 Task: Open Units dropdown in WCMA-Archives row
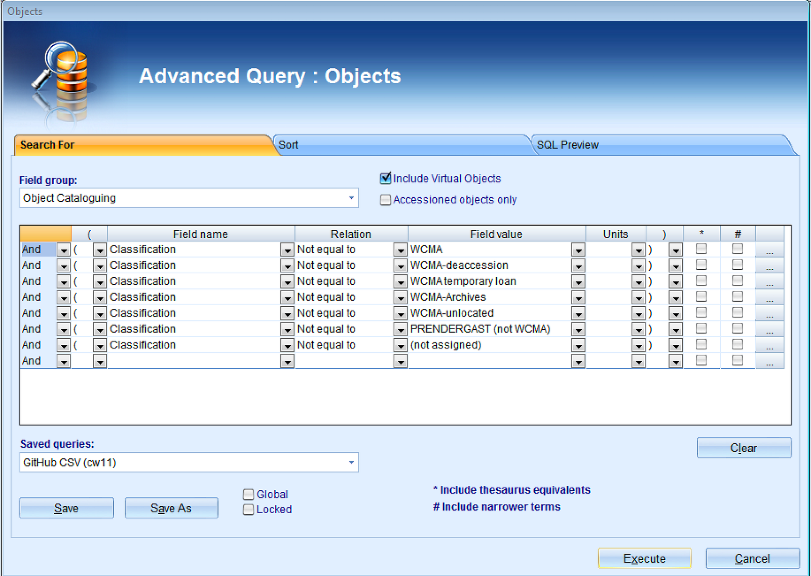point(638,298)
